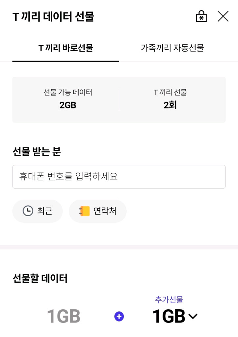The width and height of the screenshot is (238, 337).
Task: Tap the 최근 button label
Action: [44, 211]
